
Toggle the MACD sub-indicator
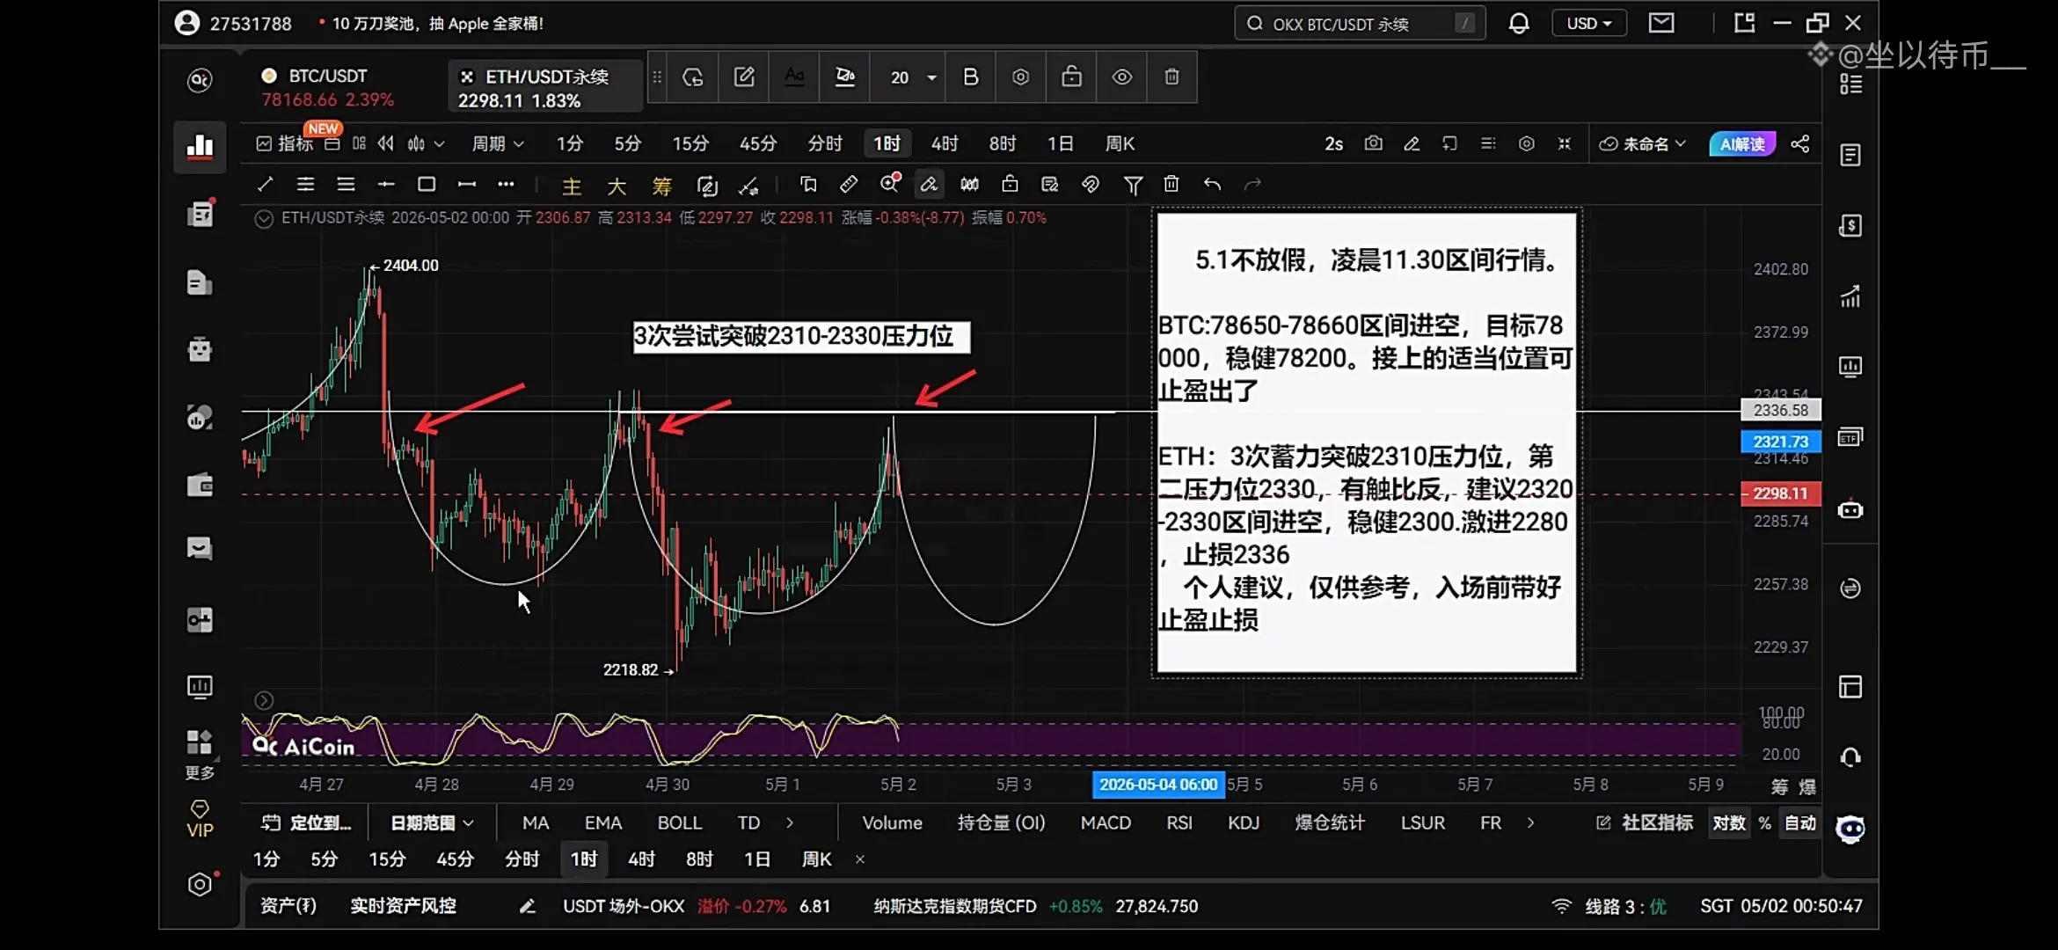tap(1106, 822)
